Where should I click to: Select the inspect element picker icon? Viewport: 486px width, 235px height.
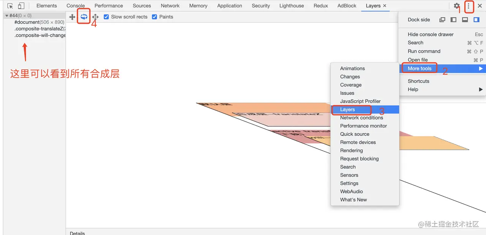[10, 6]
